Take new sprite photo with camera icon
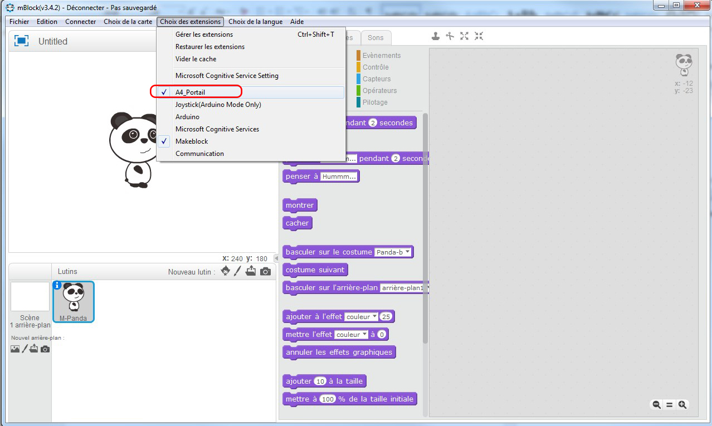 click(x=266, y=271)
